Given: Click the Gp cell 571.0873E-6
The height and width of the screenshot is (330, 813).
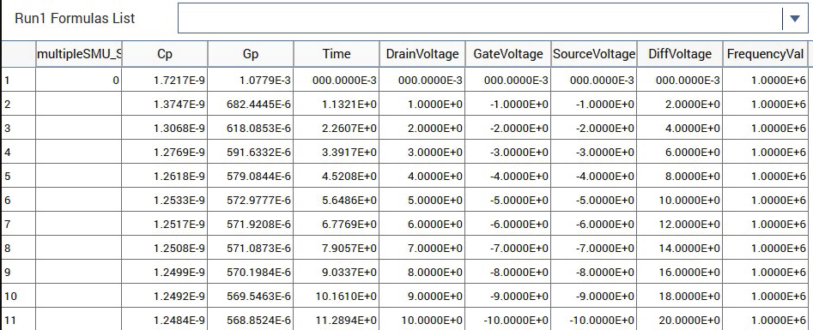Looking at the screenshot, I should (x=251, y=248).
